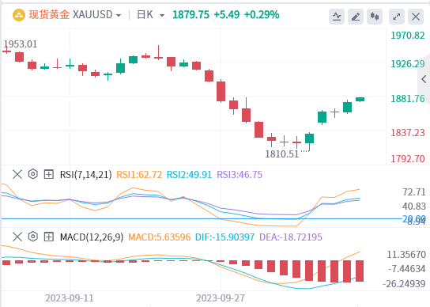Click the MACD(12,26,9) label
430x307 pixels.
(92, 237)
